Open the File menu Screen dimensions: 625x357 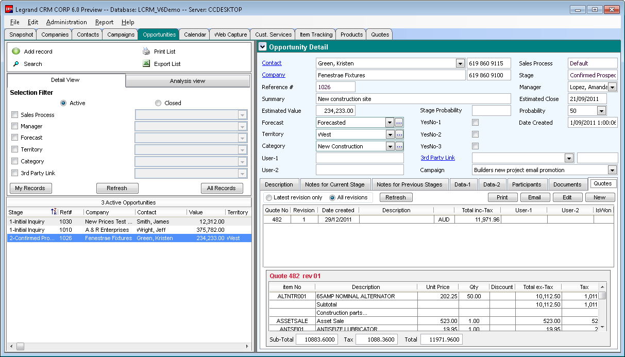[x=15, y=22]
